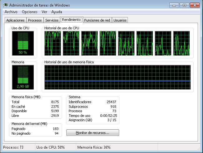The height and width of the screenshot is (153, 203).
Task: Maximize the Administrador de tareas window
Action: pyautogui.click(x=184, y=5)
